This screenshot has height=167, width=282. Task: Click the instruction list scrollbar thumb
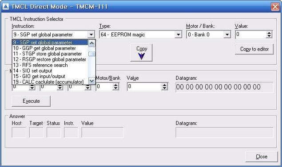coord(92,54)
